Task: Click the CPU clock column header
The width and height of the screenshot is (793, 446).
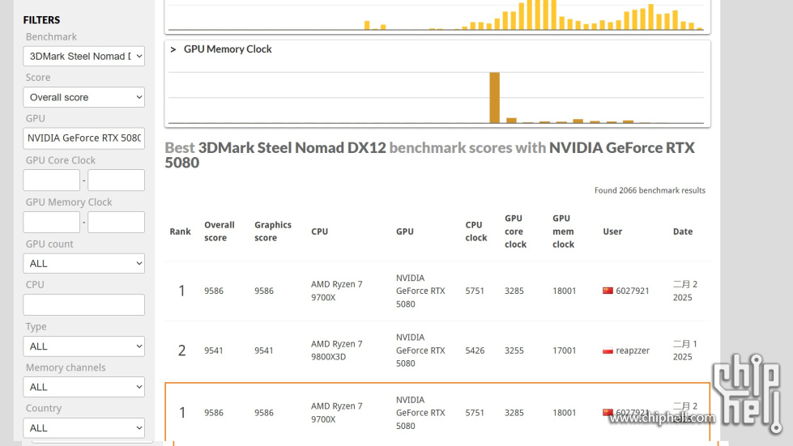Action: [476, 231]
